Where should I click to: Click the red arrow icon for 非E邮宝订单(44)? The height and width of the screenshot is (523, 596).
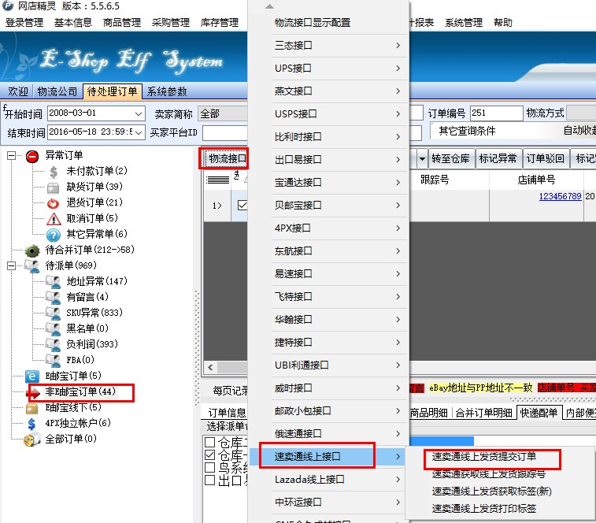(x=34, y=393)
